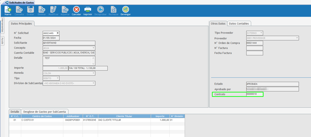Open Desglose de Gastos por SubCuenta tab
This screenshot has height=137, width=311.
[x=45, y=111]
